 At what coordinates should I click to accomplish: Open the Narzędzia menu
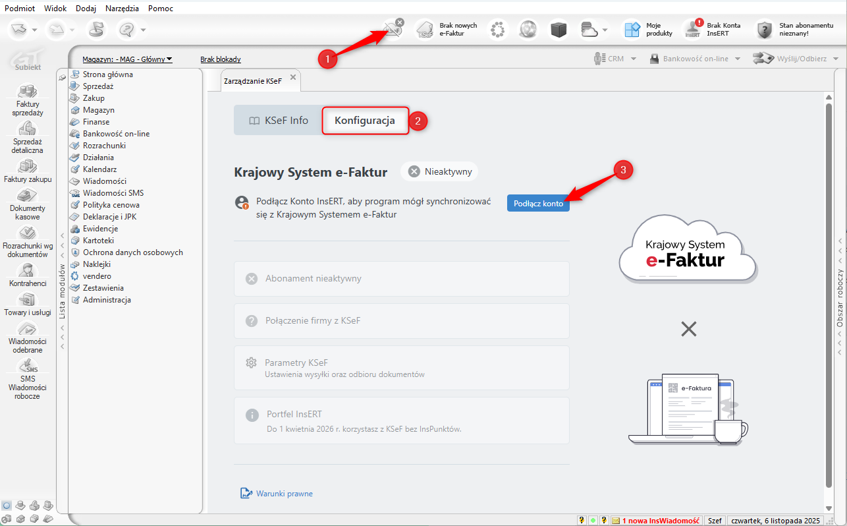tap(123, 7)
